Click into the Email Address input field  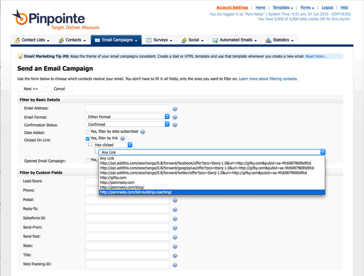point(127,108)
